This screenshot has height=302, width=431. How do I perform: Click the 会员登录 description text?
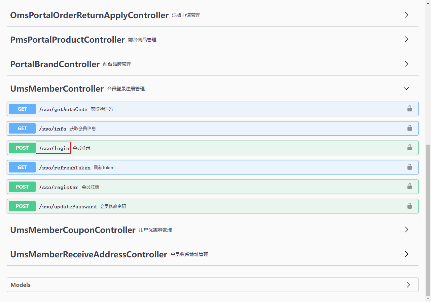pyautogui.click(x=82, y=148)
